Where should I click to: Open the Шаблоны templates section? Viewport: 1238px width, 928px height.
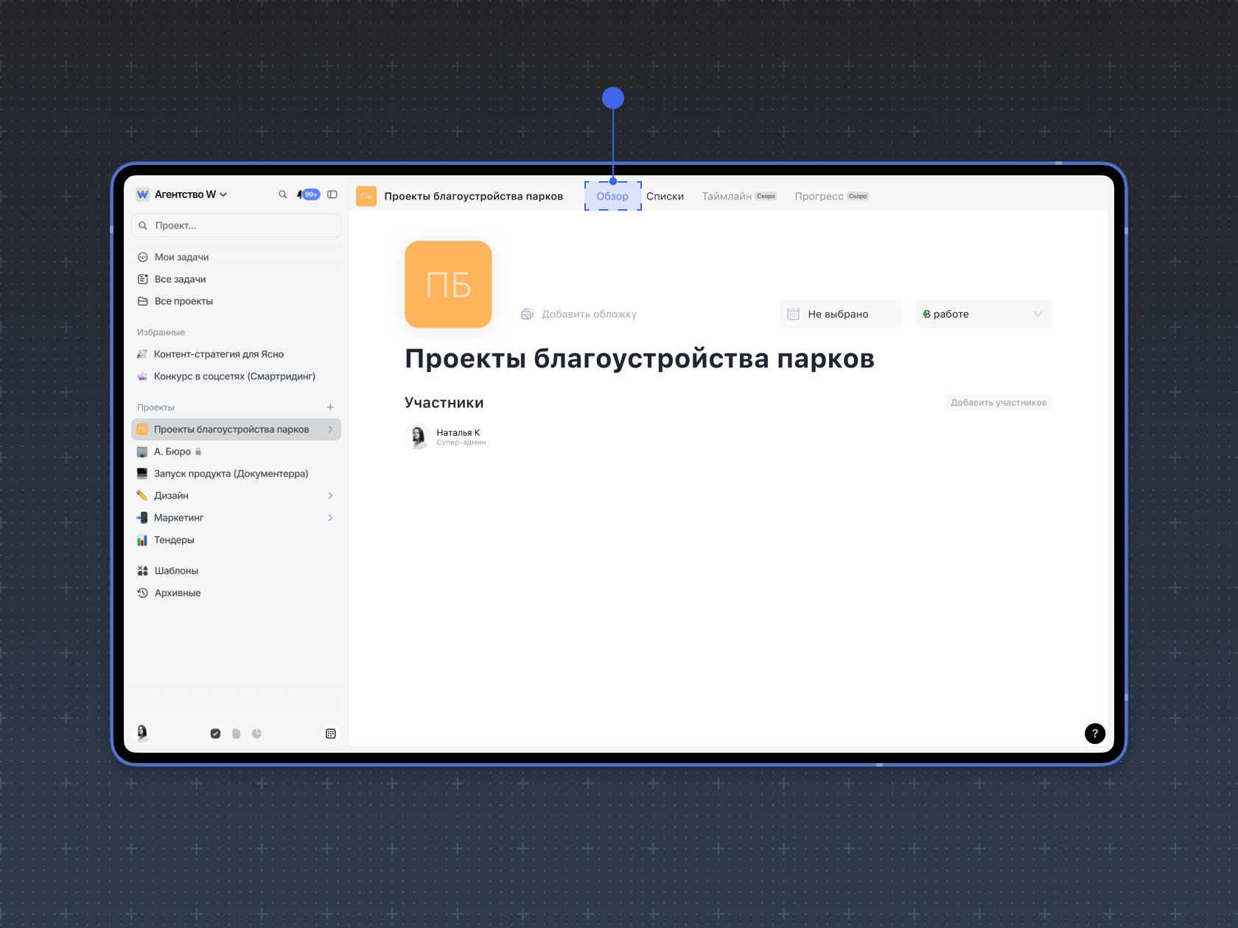pos(176,571)
